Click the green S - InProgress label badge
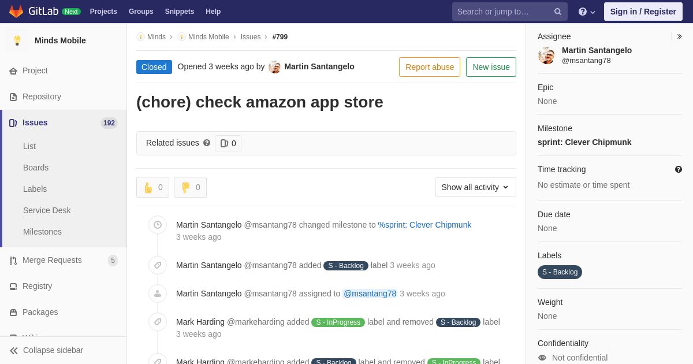Image resolution: width=693 pixels, height=364 pixels. point(338,322)
